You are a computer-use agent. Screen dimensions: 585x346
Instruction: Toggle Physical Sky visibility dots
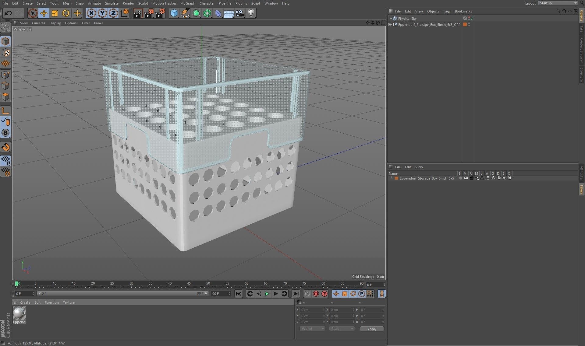click(469, 19)
